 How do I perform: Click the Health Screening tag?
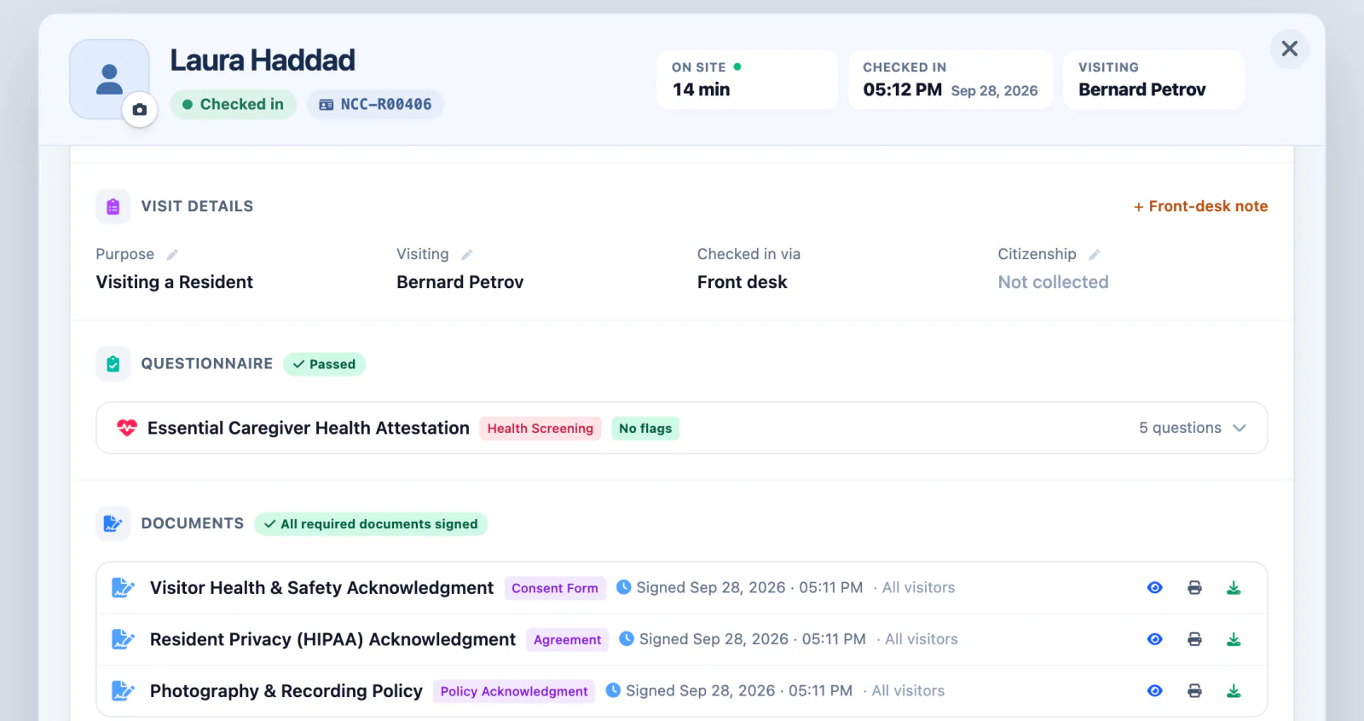click(540, 428)
